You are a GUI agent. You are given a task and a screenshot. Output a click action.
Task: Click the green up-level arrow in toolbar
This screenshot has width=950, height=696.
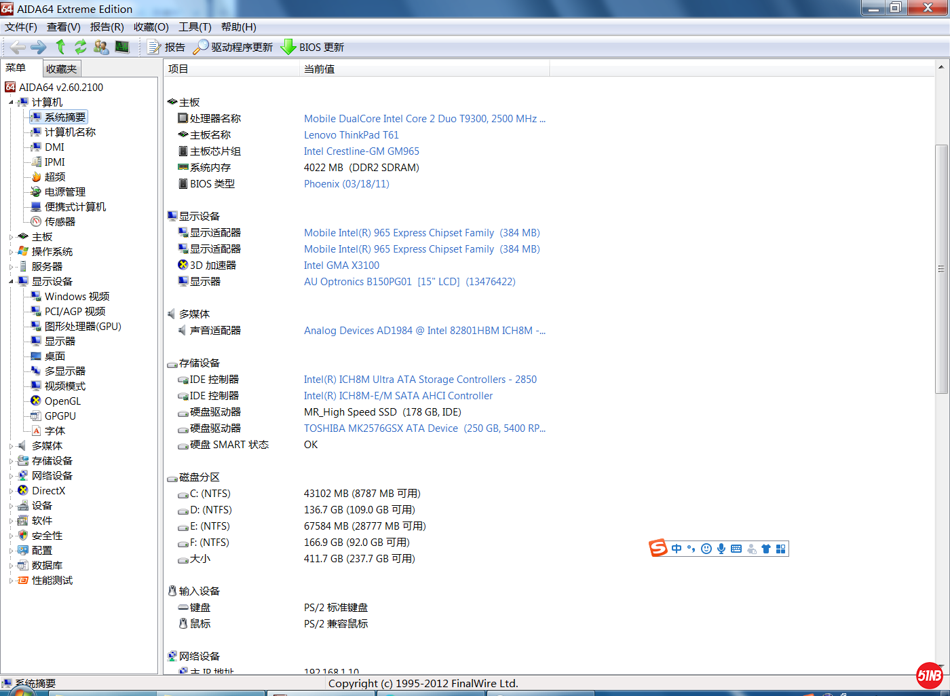60,47
